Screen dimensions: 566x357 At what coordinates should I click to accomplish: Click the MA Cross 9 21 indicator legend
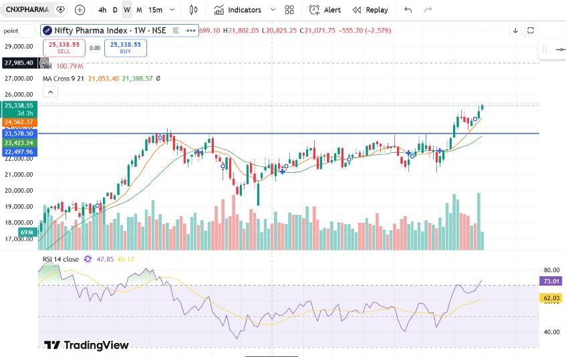tap(63, 79)
